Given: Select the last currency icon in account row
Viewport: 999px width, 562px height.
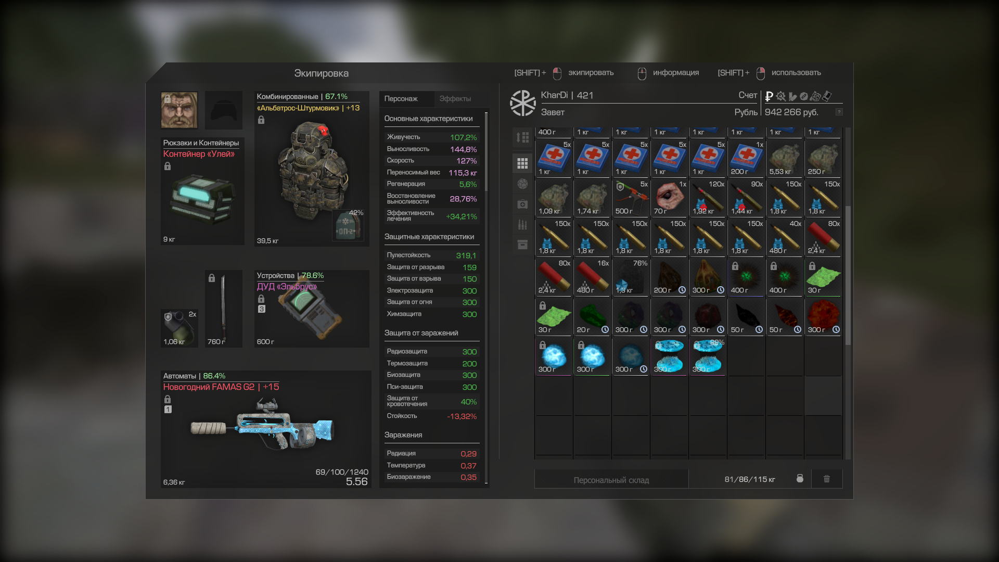Looking at the screenshot, I should pyautogui.click(x=827, y=96).
